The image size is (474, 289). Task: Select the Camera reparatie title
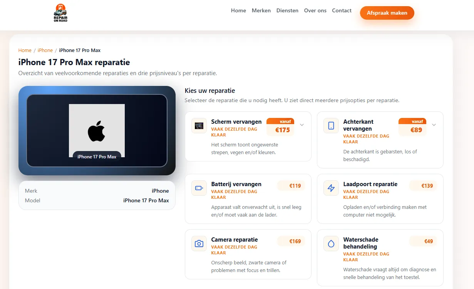[234, 240]
